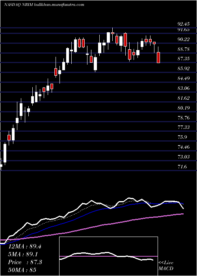Click the 71.6 price axis label
Screen dimensions: 197x276
[x=182, y=166]
